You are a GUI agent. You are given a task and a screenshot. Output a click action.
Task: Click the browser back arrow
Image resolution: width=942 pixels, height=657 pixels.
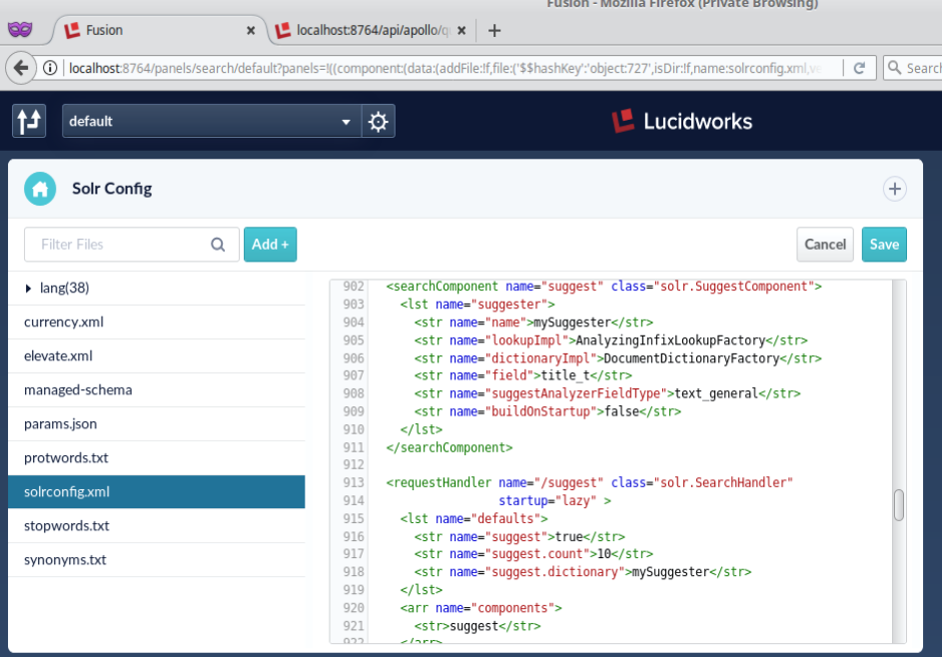coord(21,68)
